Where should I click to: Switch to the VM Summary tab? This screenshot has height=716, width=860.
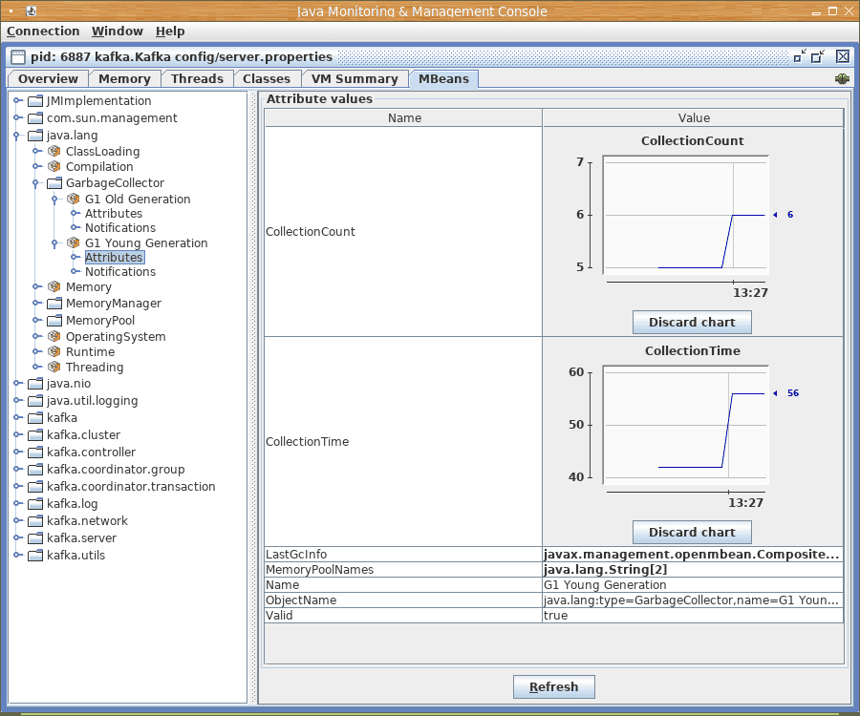354,79
